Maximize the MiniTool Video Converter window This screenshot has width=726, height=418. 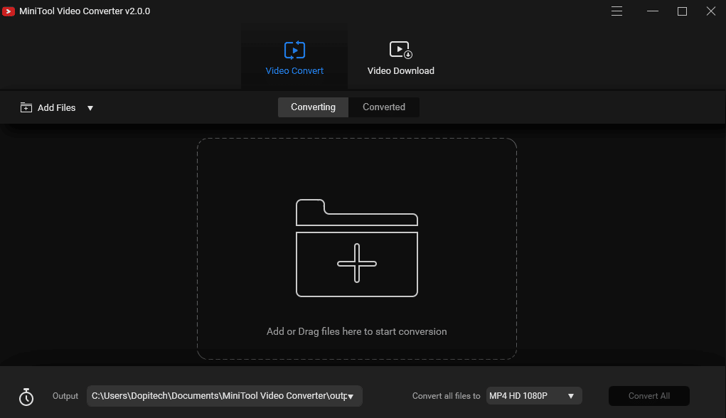click(682, 11)
